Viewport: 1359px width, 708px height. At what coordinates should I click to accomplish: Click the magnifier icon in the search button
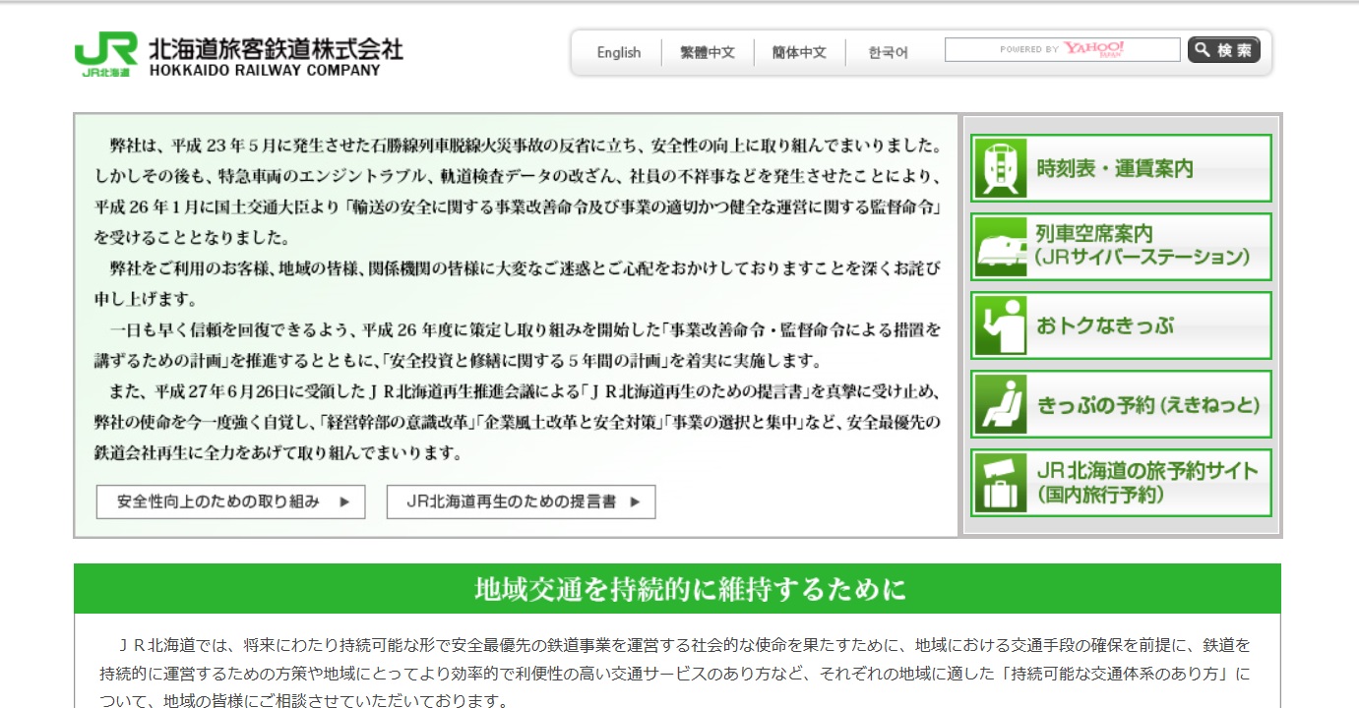[1203, 50]
